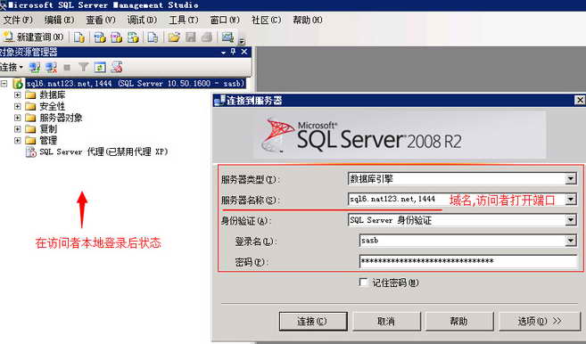Image resolution: width=586 pixels, height=344 pixels.
Task: Click the 复制 folder icon
Action: [30, 129]
